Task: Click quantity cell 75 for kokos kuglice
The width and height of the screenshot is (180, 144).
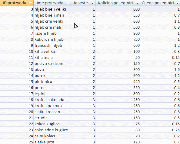Action: 118,124
